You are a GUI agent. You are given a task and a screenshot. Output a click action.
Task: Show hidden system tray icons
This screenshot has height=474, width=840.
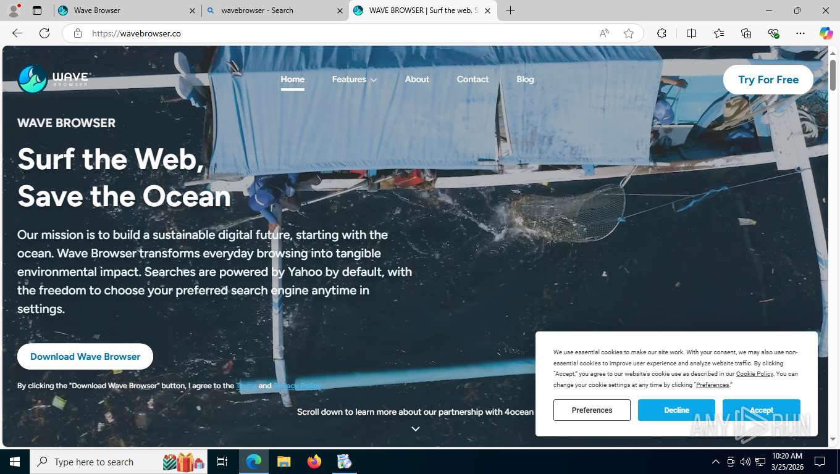tap(716, 462)
